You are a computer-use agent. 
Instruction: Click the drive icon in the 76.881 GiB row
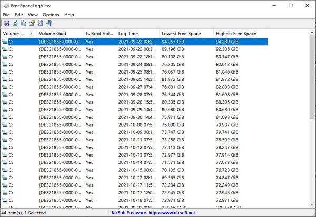(5, 87)
